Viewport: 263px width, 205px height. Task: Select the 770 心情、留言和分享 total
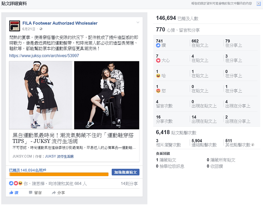point(178,30)
